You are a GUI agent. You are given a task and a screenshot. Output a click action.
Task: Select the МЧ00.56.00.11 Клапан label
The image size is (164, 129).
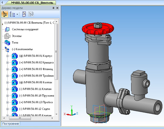pos(35,89)
